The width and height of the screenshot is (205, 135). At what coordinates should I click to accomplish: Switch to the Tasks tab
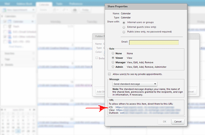tap(59, 4)
